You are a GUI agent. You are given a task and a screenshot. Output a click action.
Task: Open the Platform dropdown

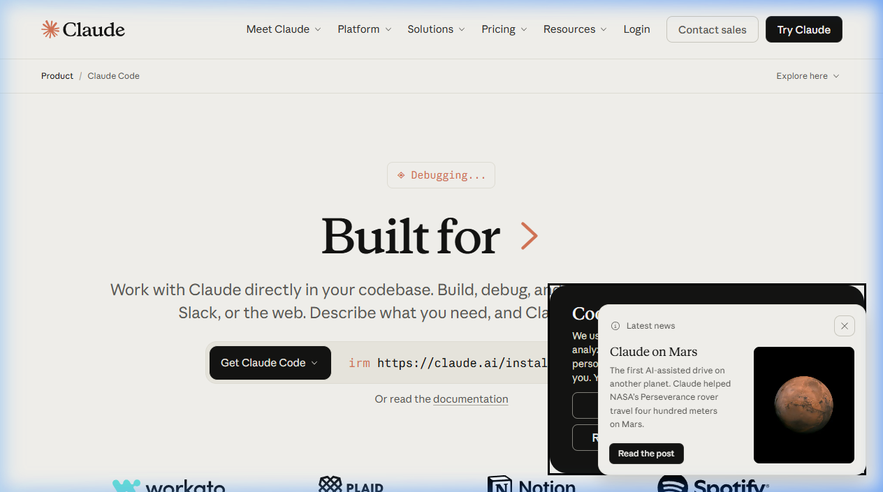364,29
